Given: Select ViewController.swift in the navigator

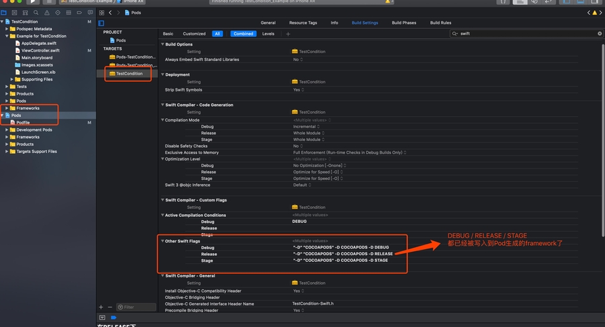Looking at the screenshot, I should [40, 50].
